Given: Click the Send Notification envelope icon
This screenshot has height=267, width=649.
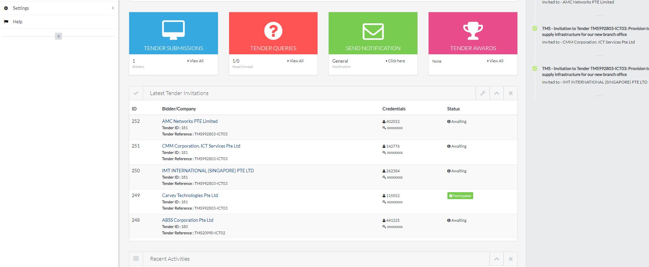Looking at the screenshot, I should point(373,31).
